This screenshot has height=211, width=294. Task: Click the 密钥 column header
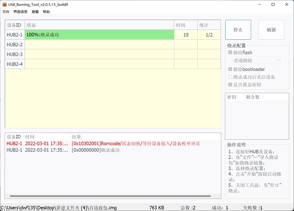(x=234, y=97)
